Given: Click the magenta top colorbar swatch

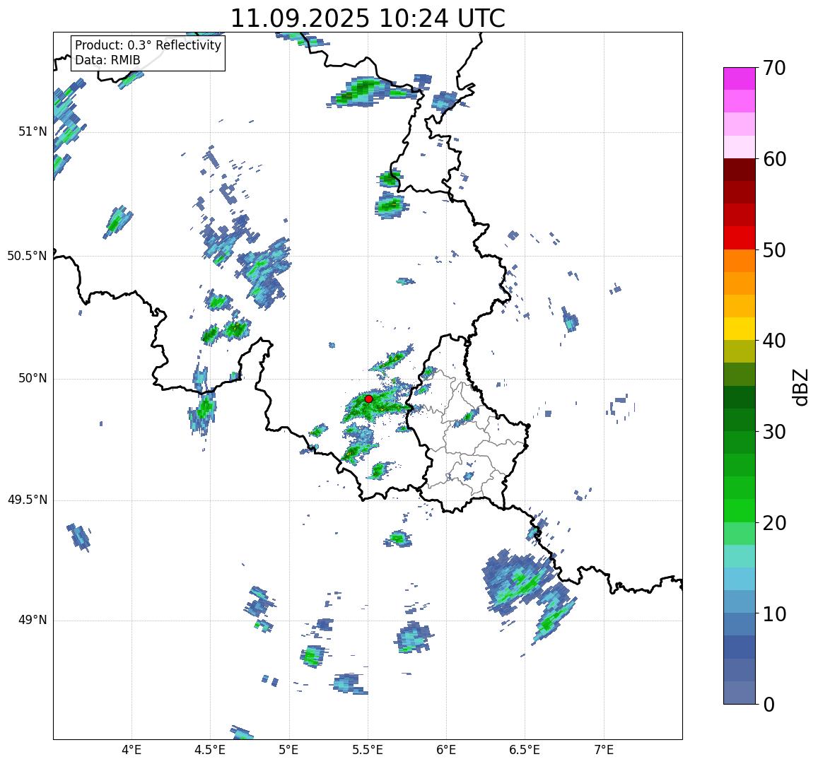Looking at the screenshot, I should [x=740, y=78].
